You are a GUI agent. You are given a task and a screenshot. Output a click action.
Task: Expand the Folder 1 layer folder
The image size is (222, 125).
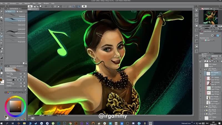pos(205,114)
